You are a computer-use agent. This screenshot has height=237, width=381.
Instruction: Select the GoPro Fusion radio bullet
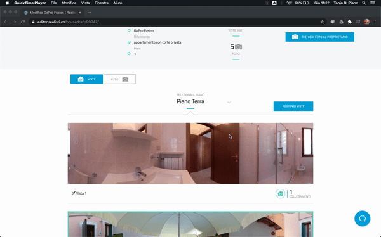tap(129, 30)
